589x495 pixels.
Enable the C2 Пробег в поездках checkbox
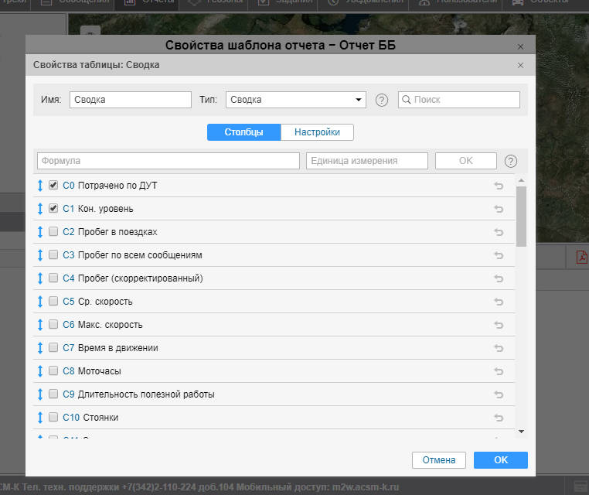(x=53, y=232)
